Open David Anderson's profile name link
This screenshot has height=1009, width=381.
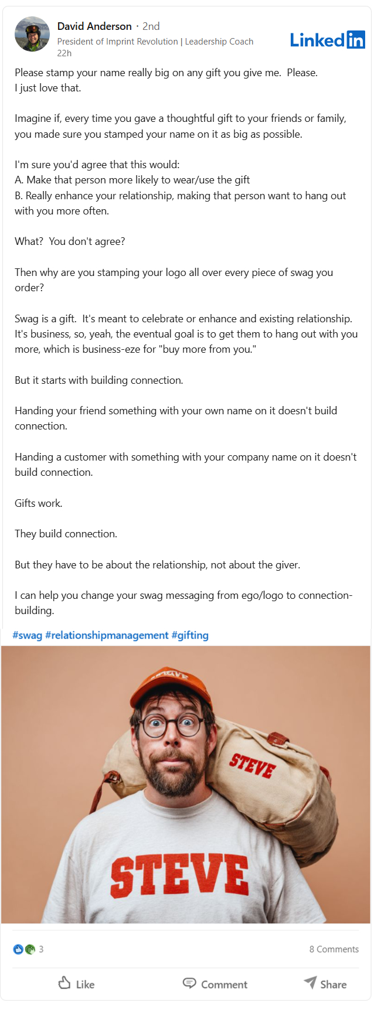pyautogui.click(x=94, y=26)
